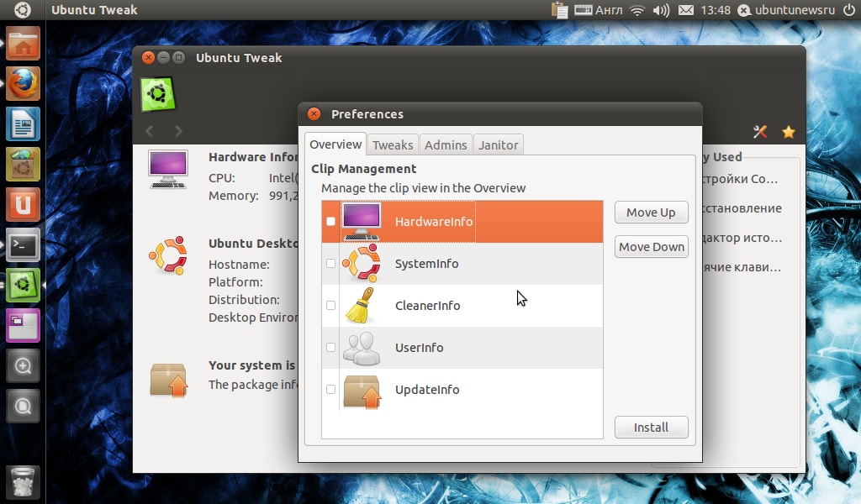Toggle the HardwareInfo checkbox
The width and height of the screenshot is (861, 504).
coord(330,221)
